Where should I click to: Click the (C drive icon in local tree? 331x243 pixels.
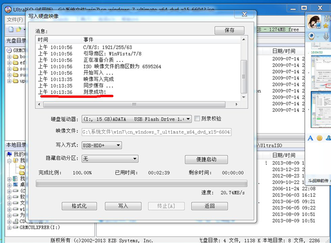[15, 191]
